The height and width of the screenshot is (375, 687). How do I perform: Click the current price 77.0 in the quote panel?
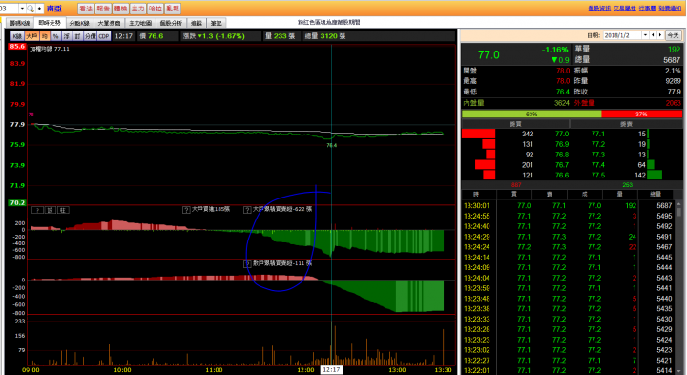[x=489, y=54]
